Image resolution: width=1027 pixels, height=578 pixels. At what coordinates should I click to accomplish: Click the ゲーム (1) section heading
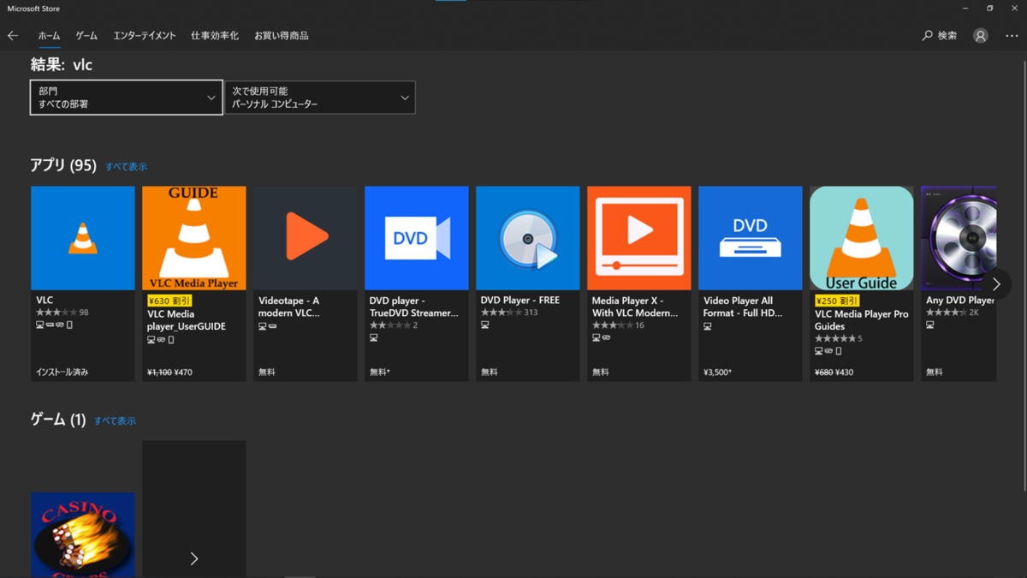pyautogui.click(x=58, y=420)
